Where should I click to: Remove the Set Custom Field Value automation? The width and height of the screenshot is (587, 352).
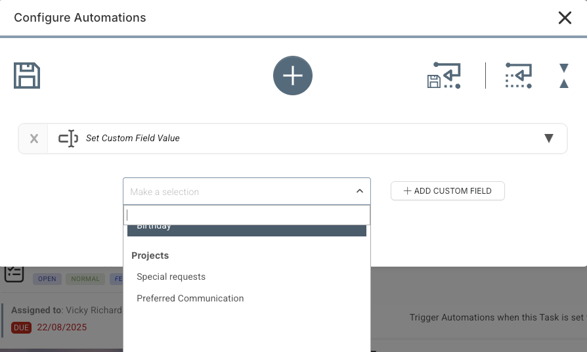(x=34, y=139)
